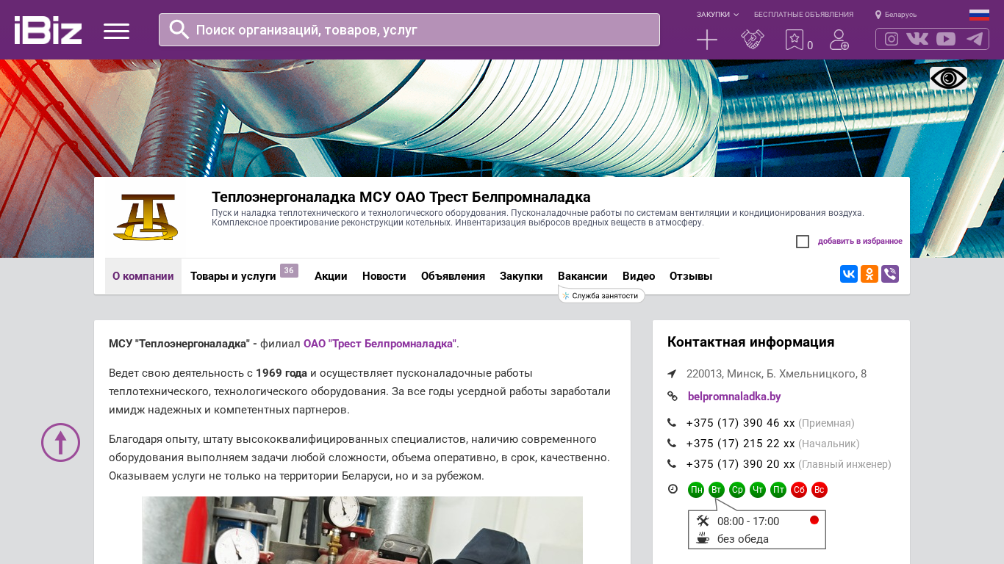
Task: Visit belpromnaladka.by website link
Action: coord(734,397)
